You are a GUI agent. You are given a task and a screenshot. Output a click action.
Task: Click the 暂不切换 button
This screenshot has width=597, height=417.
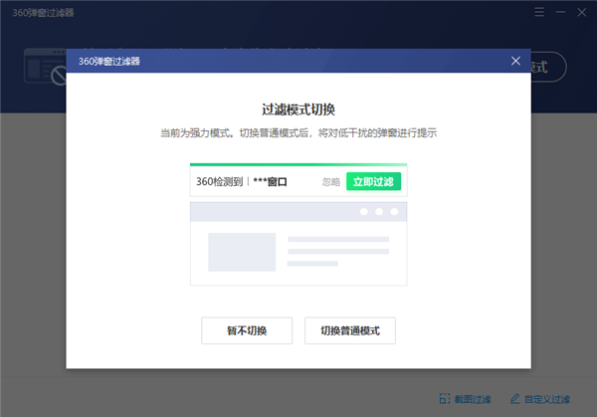pos(247,330)
